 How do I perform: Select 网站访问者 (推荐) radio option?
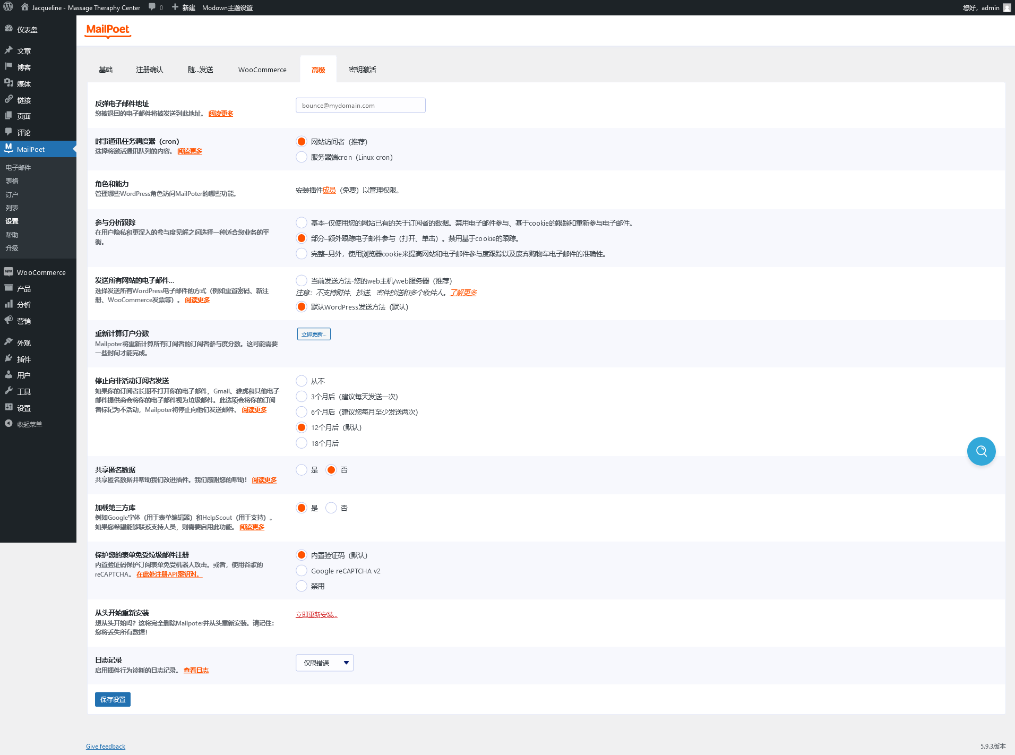302,142
